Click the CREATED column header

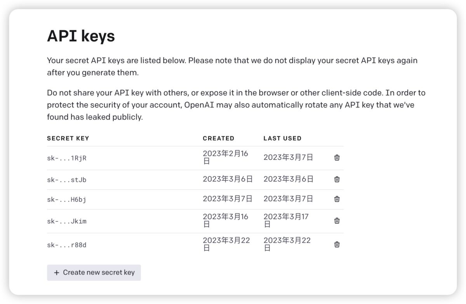pyautogui.click(x=219, y=138)
